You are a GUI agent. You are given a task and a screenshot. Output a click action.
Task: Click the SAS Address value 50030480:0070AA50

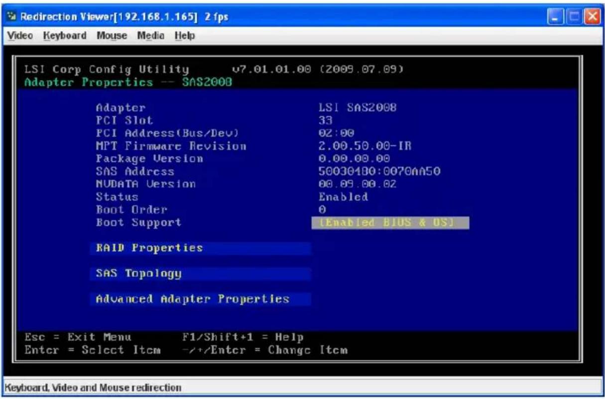click(379, 172)
